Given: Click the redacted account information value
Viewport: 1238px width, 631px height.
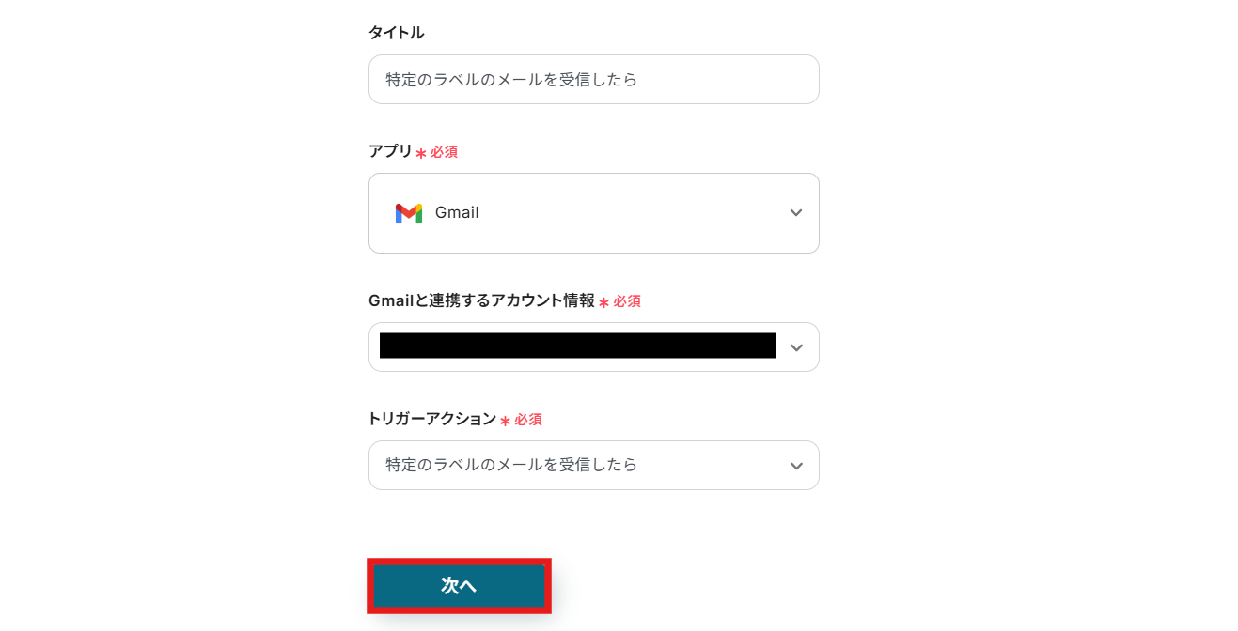Looking at the screenshot, I should tap(576, 345).
